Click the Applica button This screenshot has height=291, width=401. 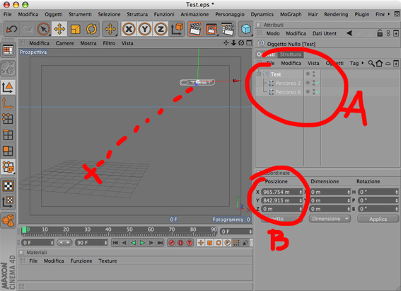[x=378, y=219]
